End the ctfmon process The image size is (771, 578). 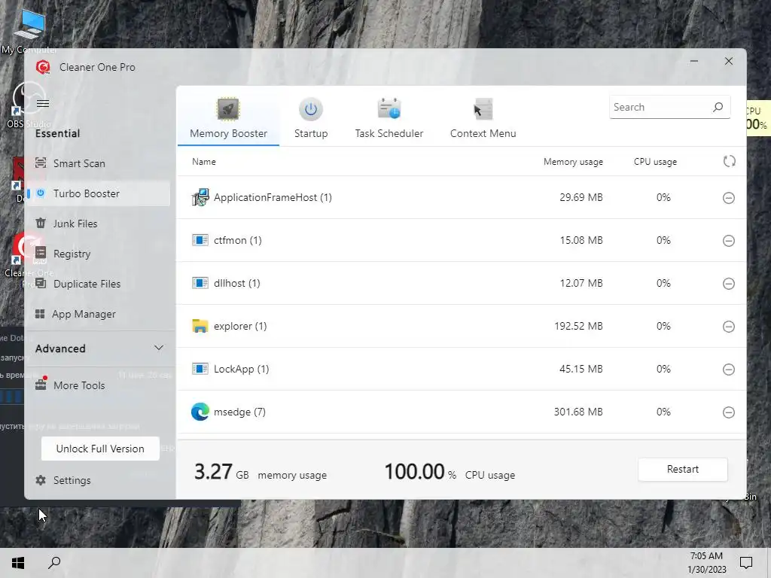point(729,240)
